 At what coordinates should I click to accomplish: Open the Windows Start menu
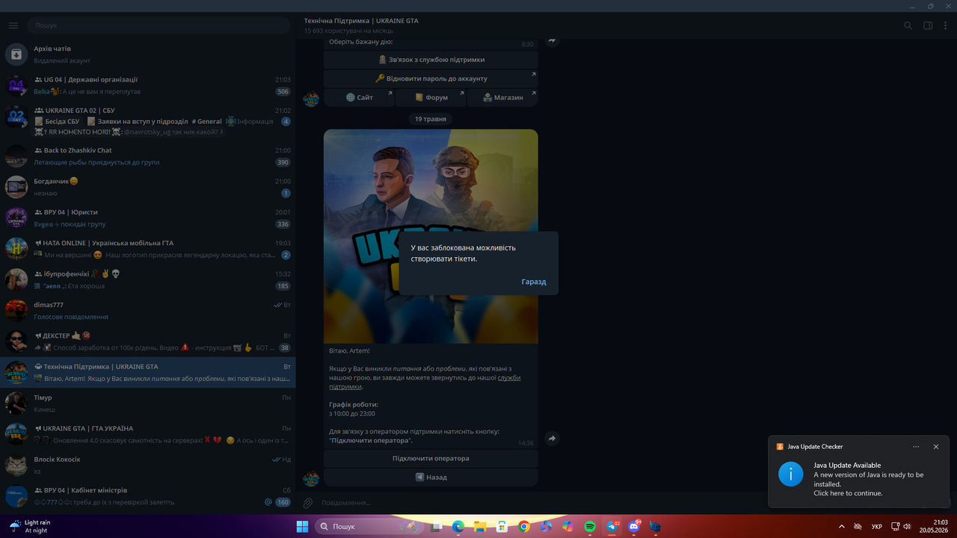pyautogui.click(x=302, y=527)
